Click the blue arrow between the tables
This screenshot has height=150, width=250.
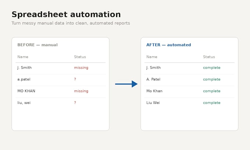[126, 84]
